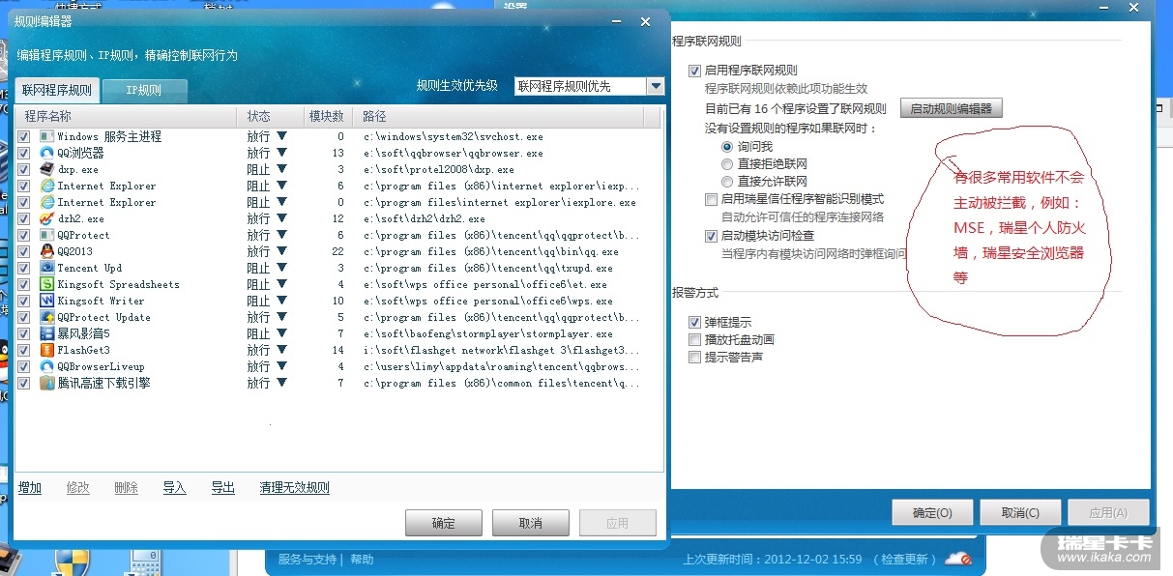Sort by 程序名称 column header
Screen dimensions: 1173x576
click(126, 116)
